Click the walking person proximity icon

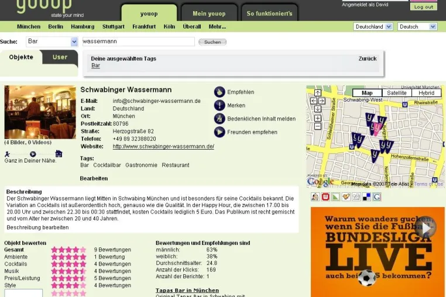[7, 154]
